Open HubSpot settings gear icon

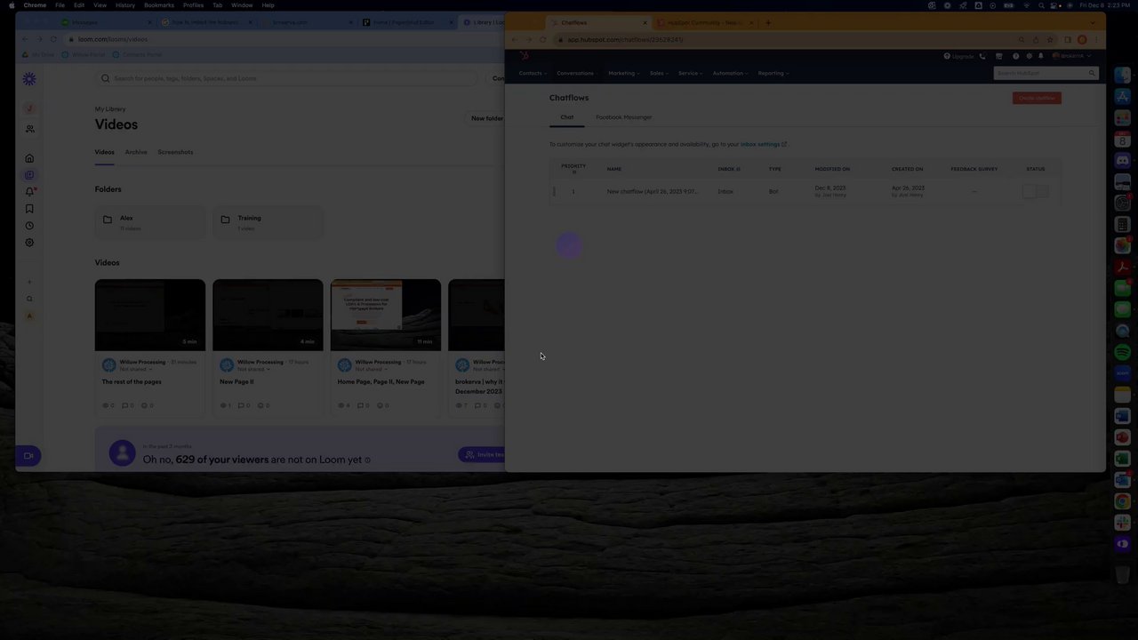point(1029,56)
